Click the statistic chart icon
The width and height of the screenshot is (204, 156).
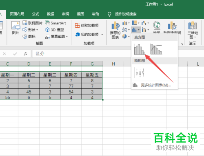(134, 30)
